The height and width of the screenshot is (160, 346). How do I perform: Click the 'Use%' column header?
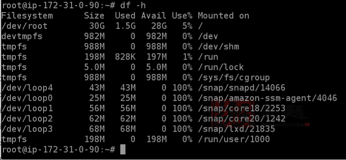(182, 15)
